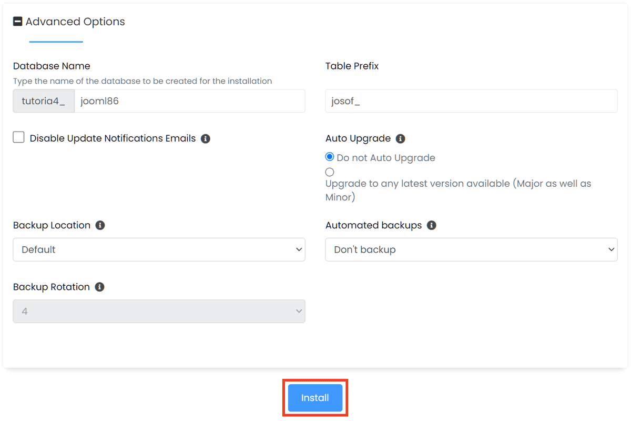This screenshot has height=421, width=631.
Task: Click the Backup Rotation info icon
Action: 100,287
